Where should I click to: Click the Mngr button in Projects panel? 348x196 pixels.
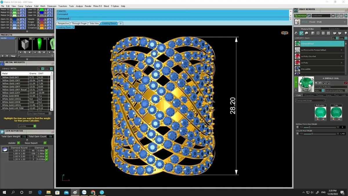[x=13, y=56]
